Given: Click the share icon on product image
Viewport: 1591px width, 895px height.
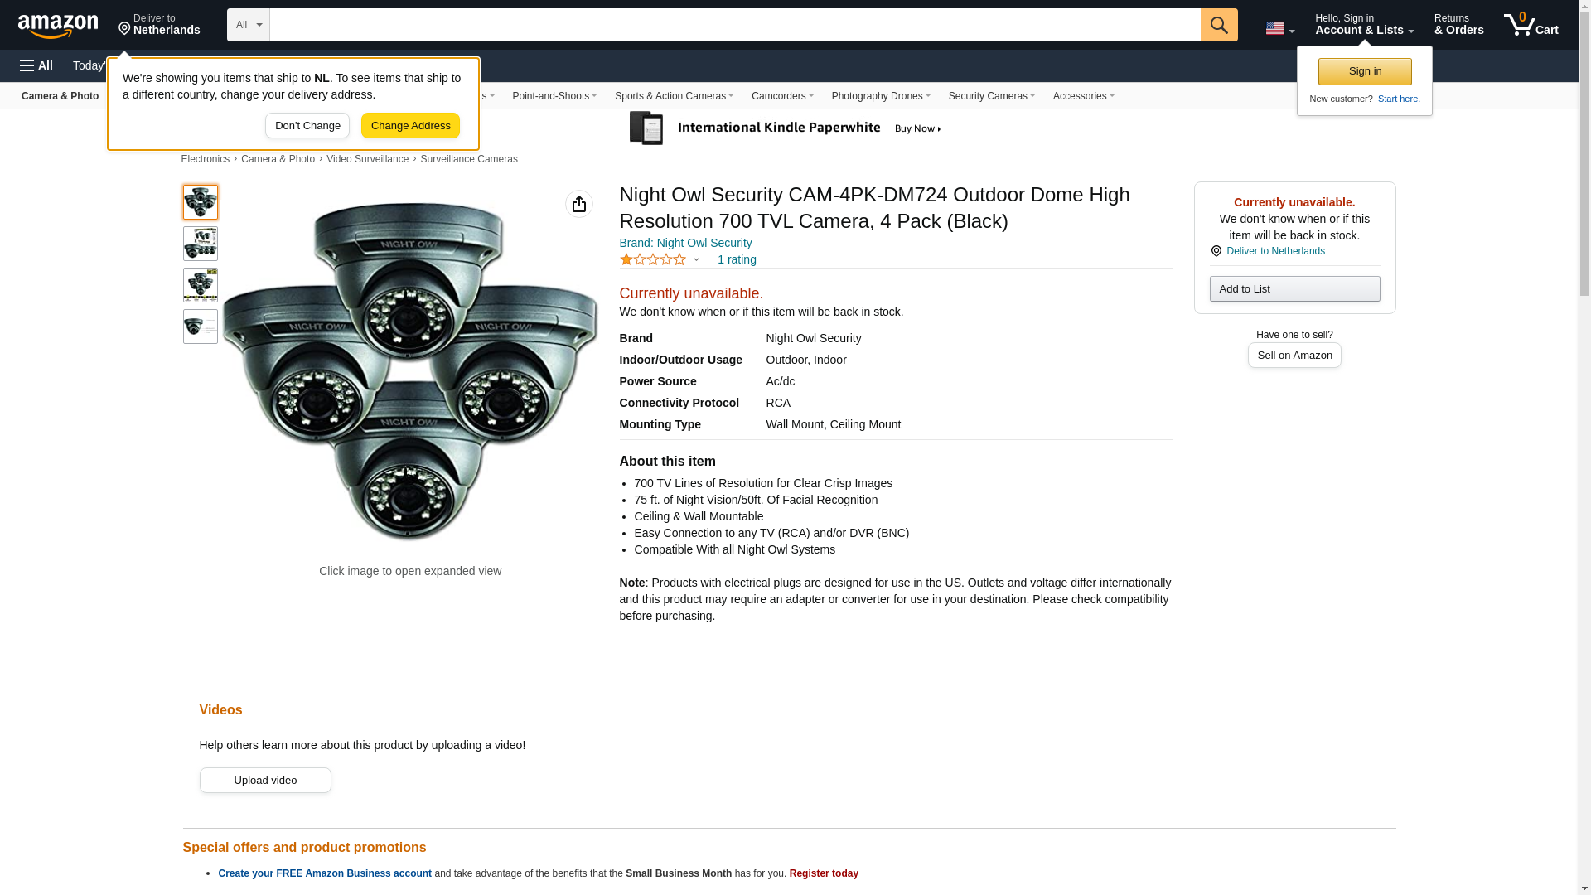Looking at the screenshot, I should 578,204.
